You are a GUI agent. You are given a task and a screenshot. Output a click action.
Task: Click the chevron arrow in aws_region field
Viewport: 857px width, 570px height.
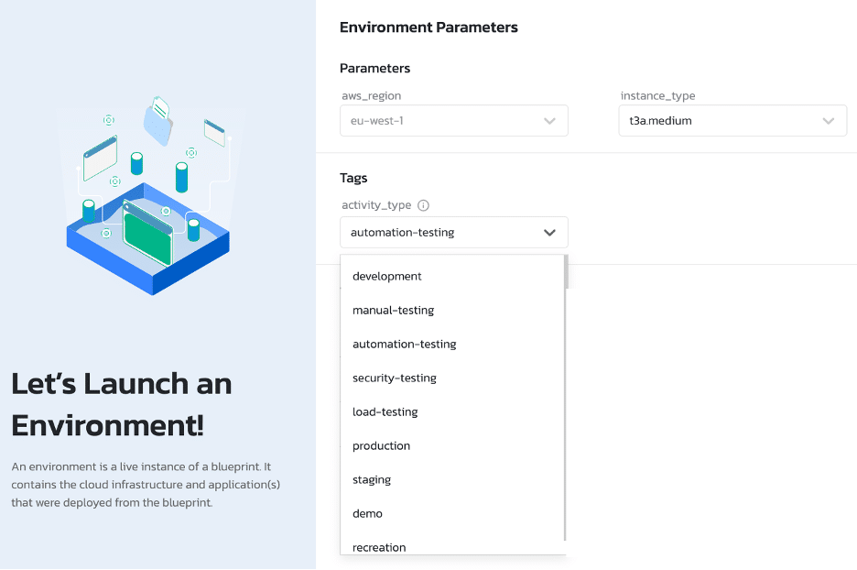coord(549,121)
